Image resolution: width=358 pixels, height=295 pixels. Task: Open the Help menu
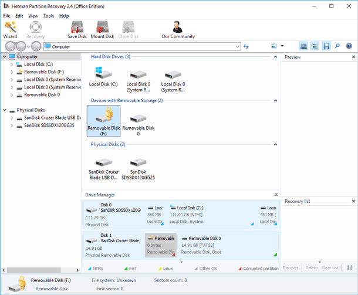click(64, 16)
